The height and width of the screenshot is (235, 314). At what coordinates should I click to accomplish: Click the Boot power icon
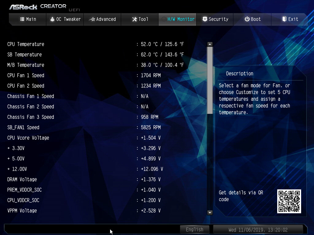click(x=247, y=19)
